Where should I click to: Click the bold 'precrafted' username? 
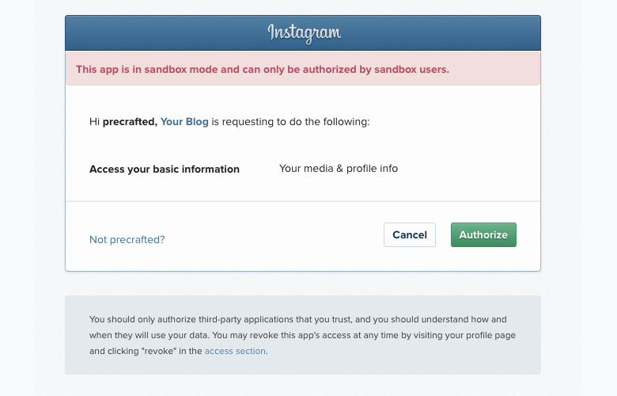pyautogui.click(x=130, y=122)
